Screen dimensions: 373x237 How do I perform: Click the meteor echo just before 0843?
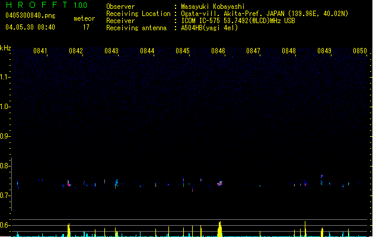point(116,184)
